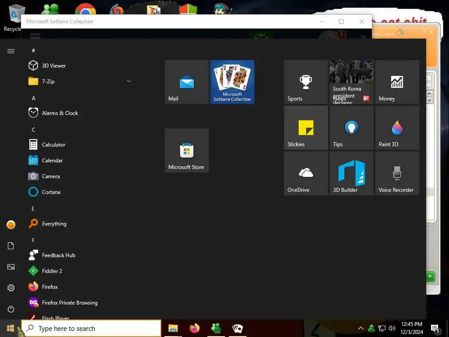Open Pictures from Start sidebar
This screenshot has height=337, width=449.
click(x=11, y=267)
